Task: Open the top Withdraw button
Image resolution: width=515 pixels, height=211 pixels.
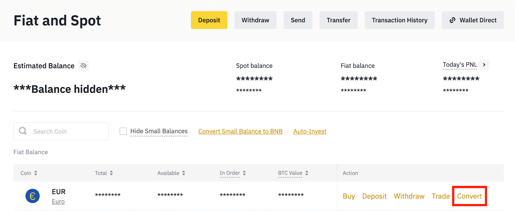Action: click(255, 20)
